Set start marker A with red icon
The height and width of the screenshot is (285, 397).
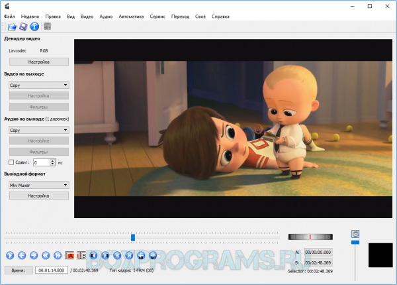tap(69, 255)
